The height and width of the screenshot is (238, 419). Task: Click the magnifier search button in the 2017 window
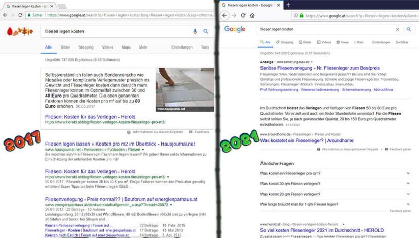206,31
